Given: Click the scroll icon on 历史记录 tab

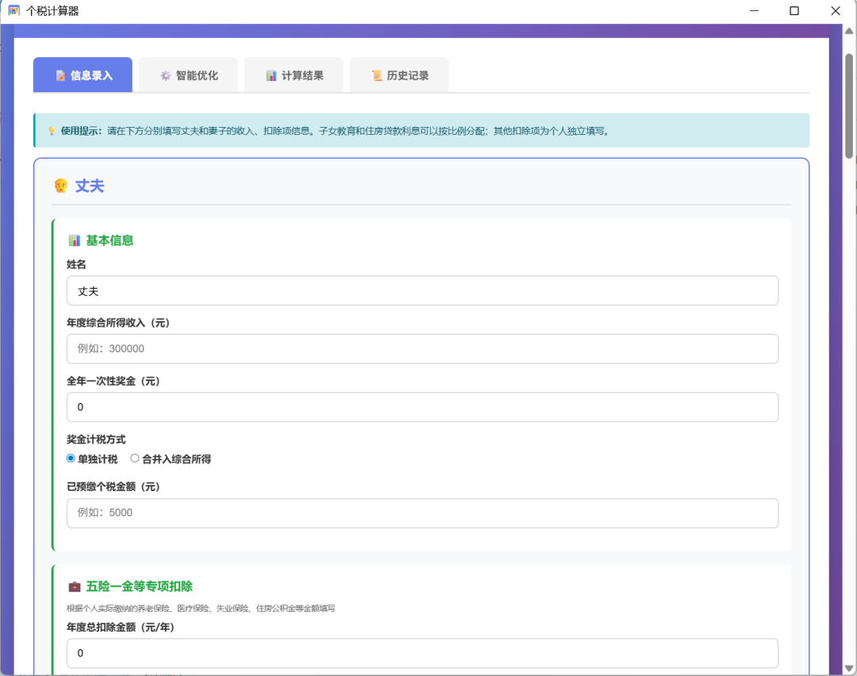Looking at the screenshot, I should [377, 75].
